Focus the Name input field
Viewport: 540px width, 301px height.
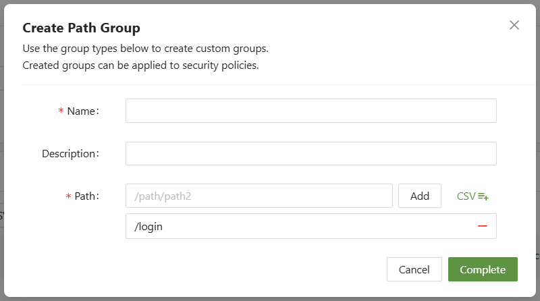(310, 111)
